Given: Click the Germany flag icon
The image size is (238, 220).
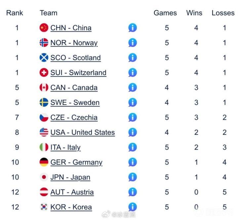Looking at the screenshot, I should point(44,162).
